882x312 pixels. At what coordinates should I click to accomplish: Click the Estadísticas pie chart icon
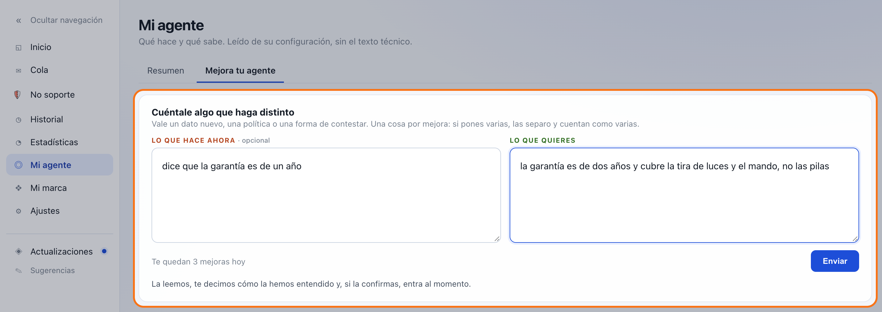coord(19,143)
